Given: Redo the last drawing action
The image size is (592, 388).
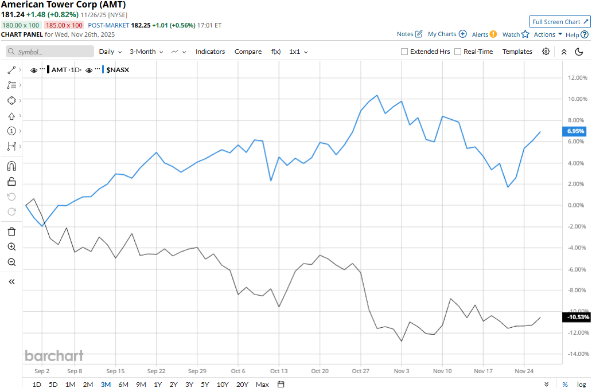Looking at the screenshot, I should coord(11,211).
